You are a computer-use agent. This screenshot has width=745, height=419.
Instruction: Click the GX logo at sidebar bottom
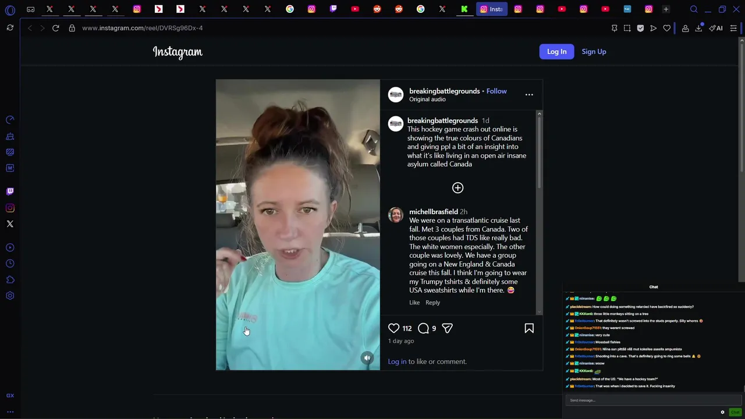tap(10, 396)
